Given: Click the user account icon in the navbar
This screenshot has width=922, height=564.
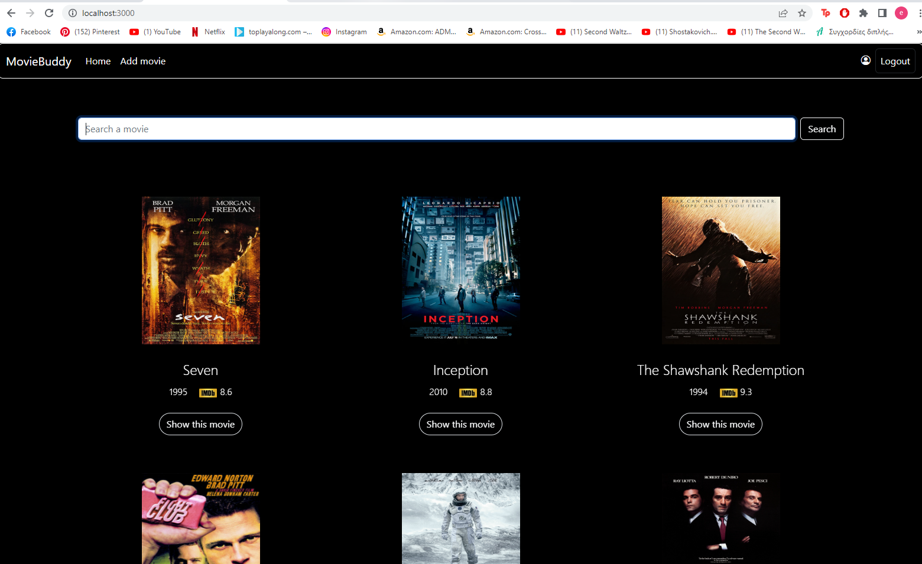Looking at the screenshot, I should click(865, 60).
